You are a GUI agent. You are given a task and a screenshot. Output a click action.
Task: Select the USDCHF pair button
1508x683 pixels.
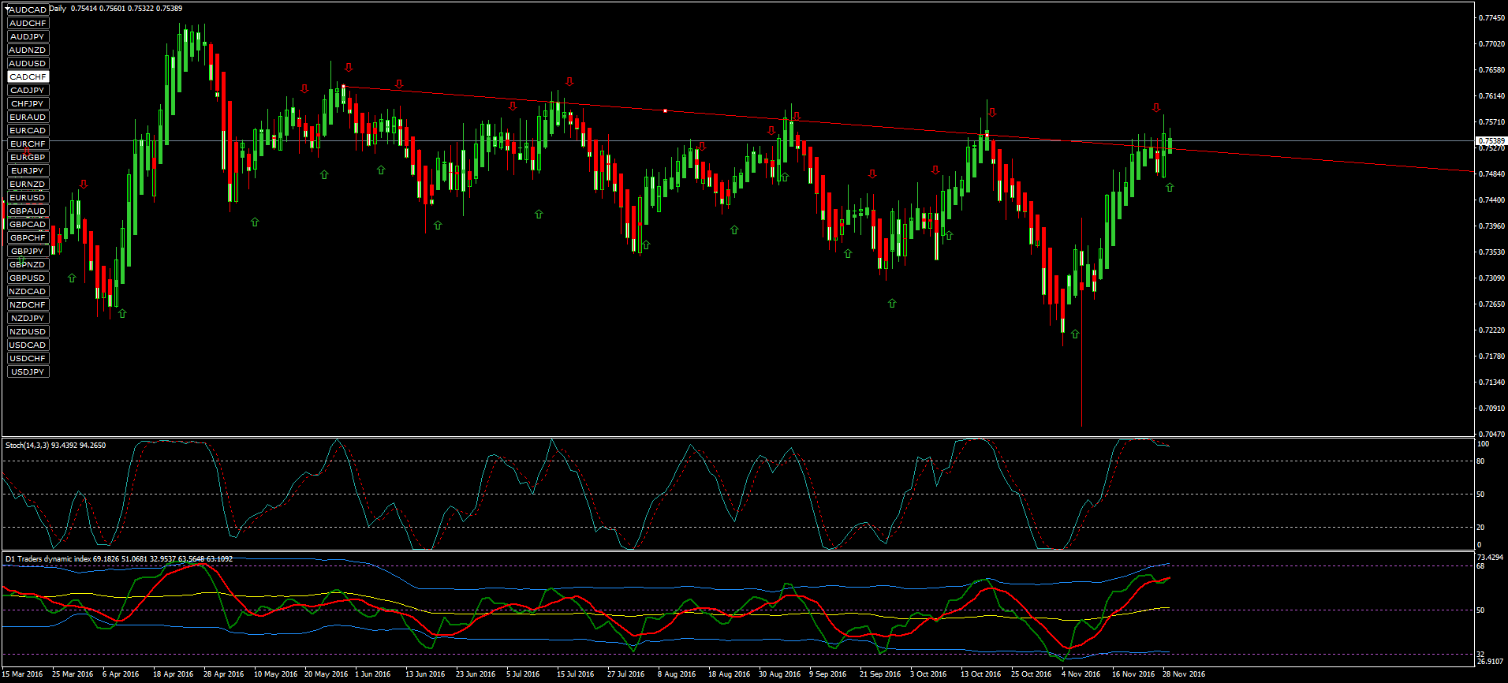pyautogui.click(x=28, y=359)
